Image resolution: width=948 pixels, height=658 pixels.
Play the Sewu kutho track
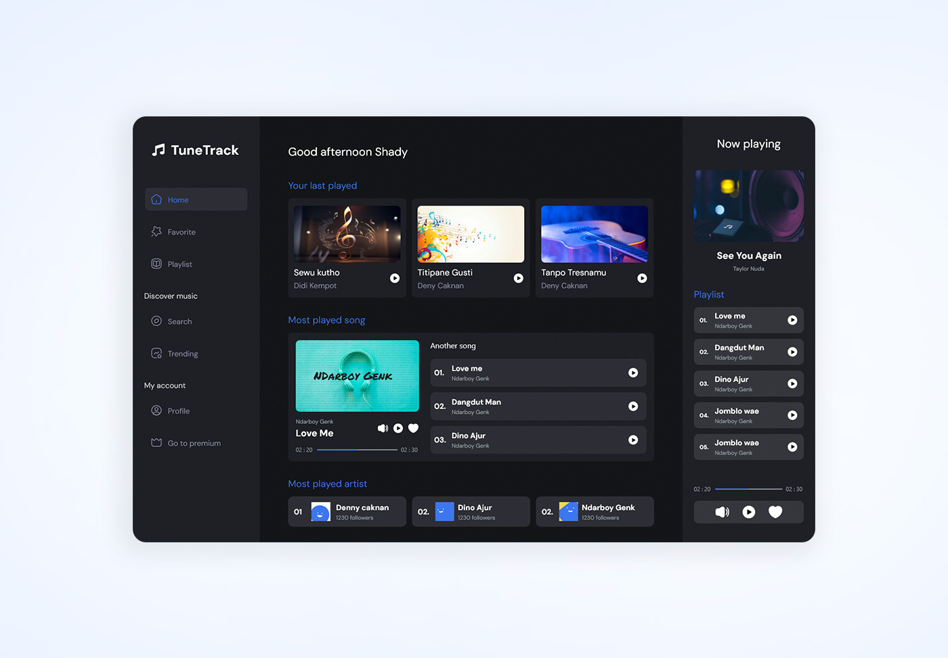(395, 278)
